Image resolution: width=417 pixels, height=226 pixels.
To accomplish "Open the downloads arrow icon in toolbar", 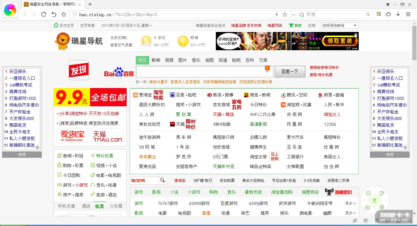I will (x=398, y=14).
